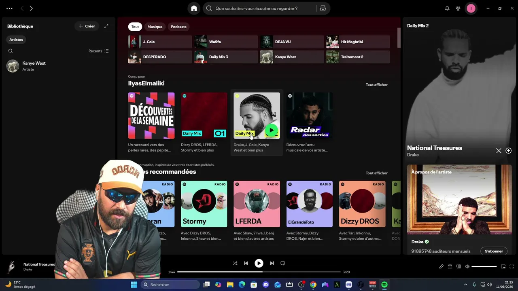Open the J. Cole shortcut tile
The image size is (518, 291).
(x=160, y=42)
